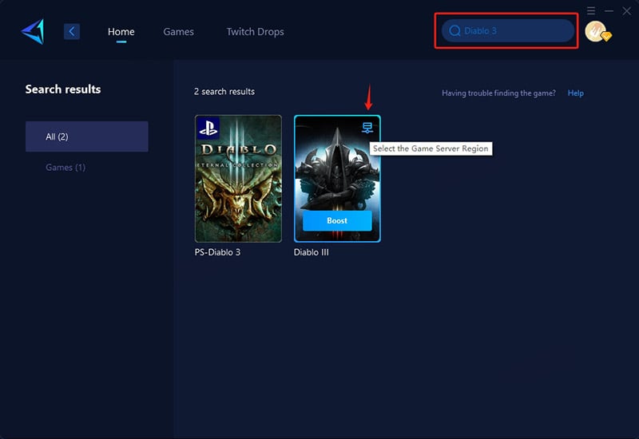
Task: Click the 'Search results' heading
Action: [x=63, y=89]
